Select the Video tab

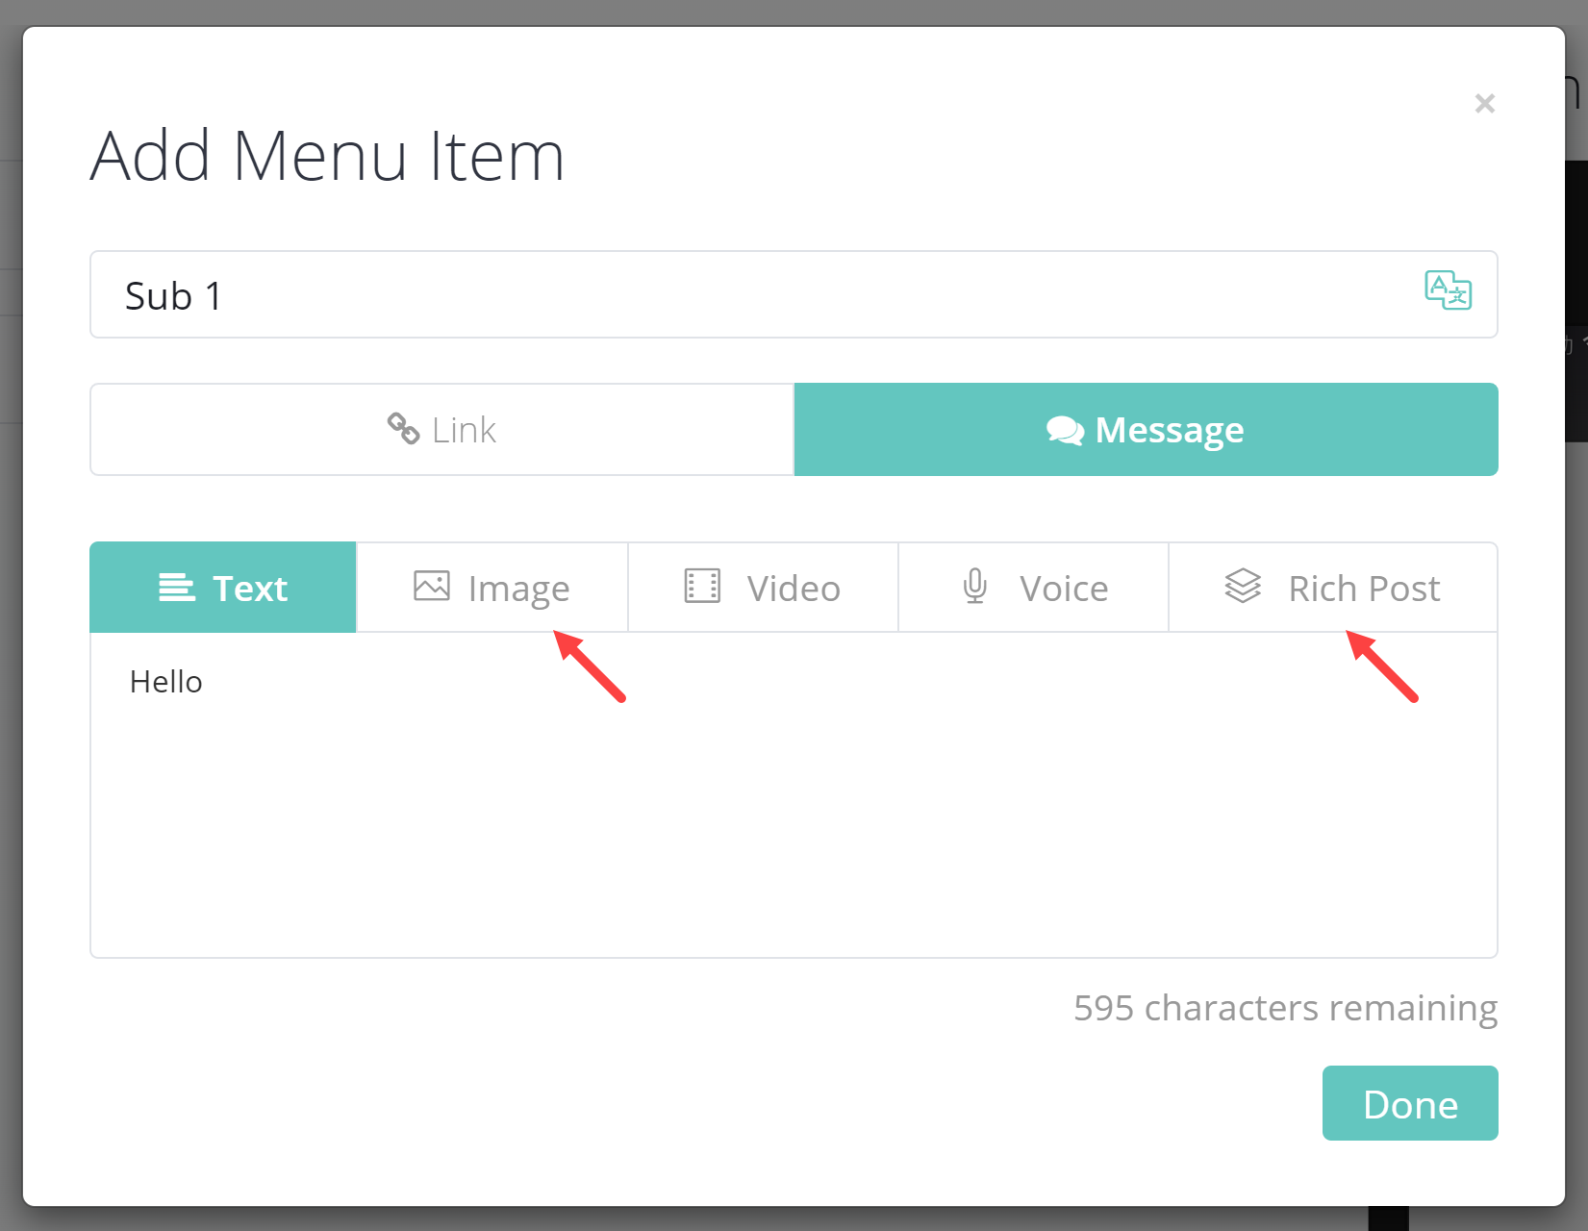(x=763, y=588)
